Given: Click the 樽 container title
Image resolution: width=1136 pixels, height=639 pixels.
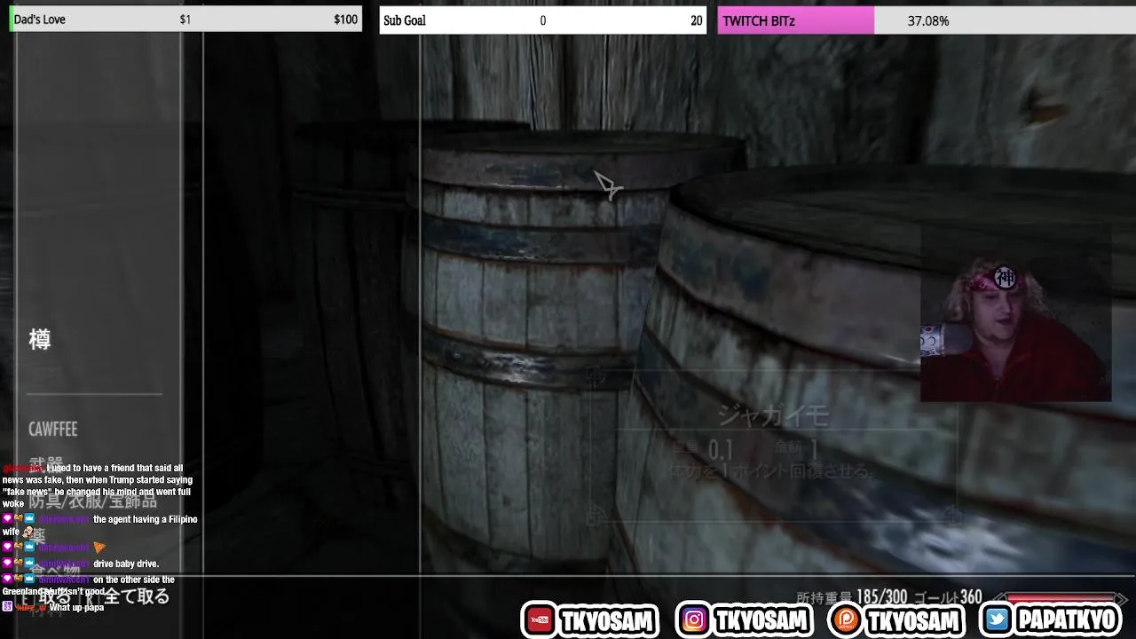Looking at the screenshot, I should tap(40, 339).
